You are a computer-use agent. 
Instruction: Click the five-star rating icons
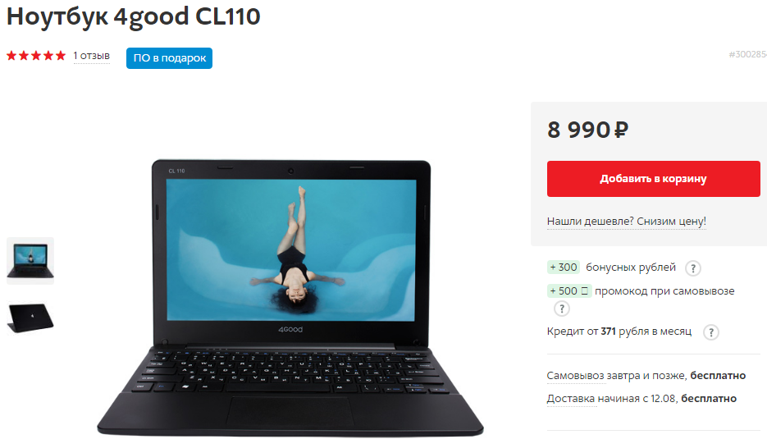point(36,56)
